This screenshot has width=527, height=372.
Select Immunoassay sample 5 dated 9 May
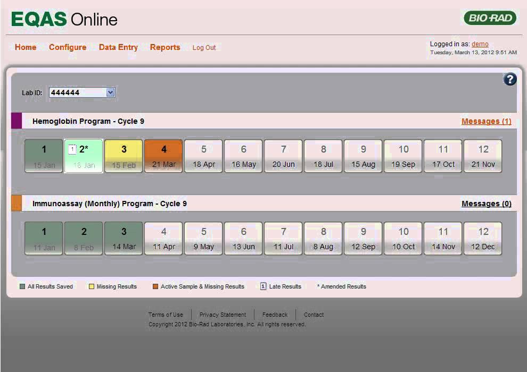pyautogui.click(x=204, y=239)
